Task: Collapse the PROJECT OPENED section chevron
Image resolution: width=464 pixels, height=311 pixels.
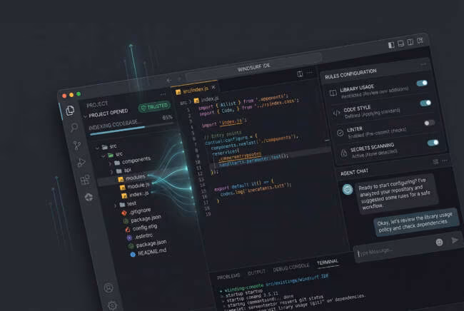Action: [85, 116]
